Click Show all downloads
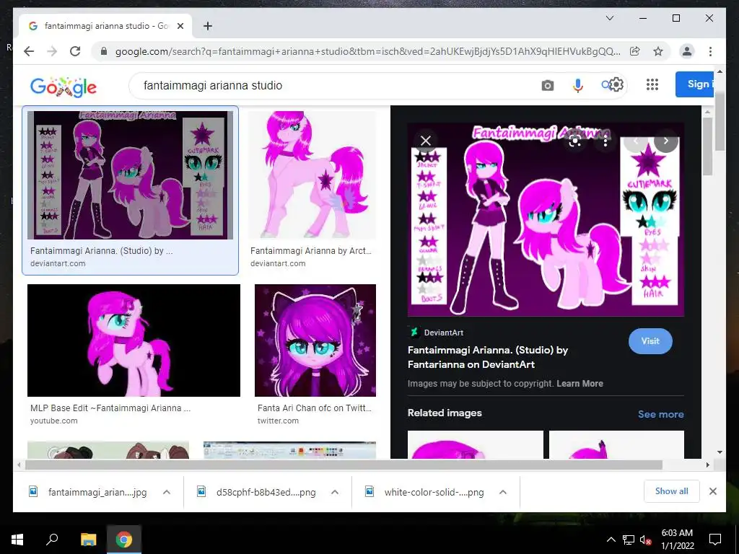Viewport: 739px width, 554px height. coord(672,491)
